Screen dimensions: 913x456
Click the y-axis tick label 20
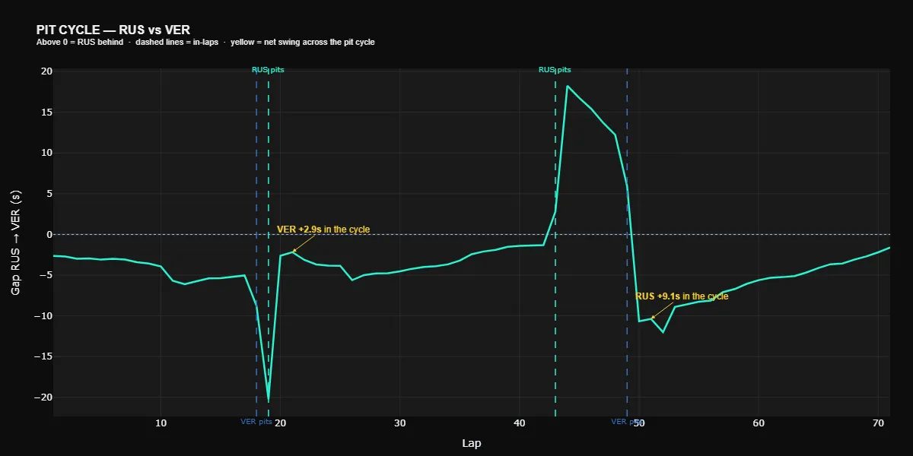pos(46,71)
